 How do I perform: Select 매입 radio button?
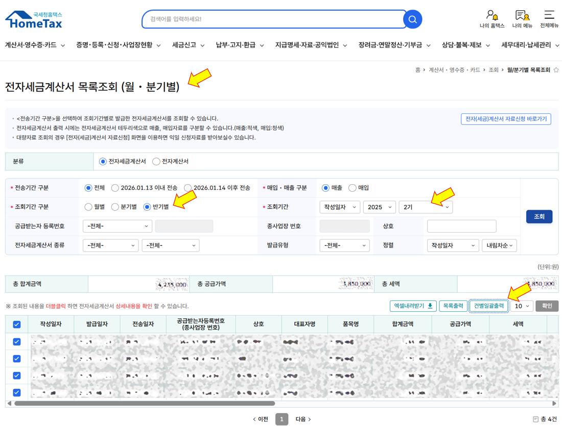click(x=353, y=188)
